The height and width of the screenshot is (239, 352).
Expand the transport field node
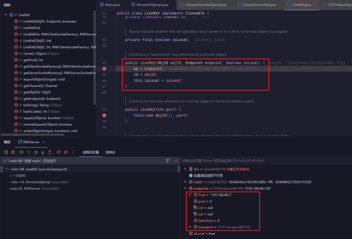(x=190, y=227)
